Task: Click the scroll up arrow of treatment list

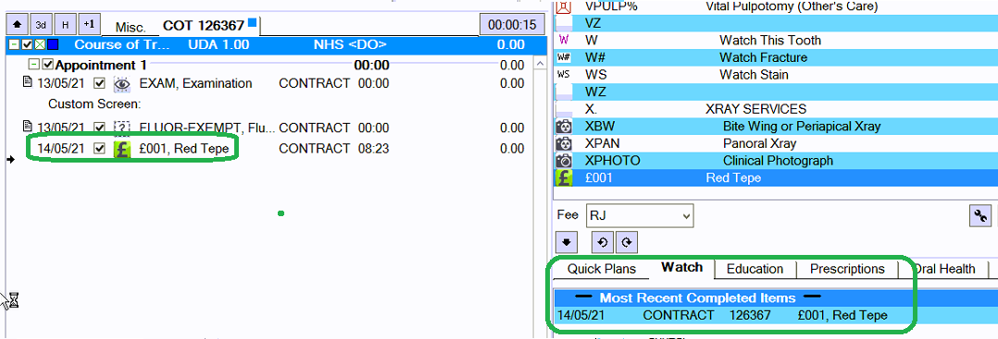Action: pyautogui.click(x=539, y=63)
